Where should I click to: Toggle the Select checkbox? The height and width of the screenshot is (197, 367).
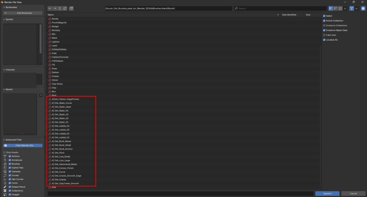pos(324,16)
